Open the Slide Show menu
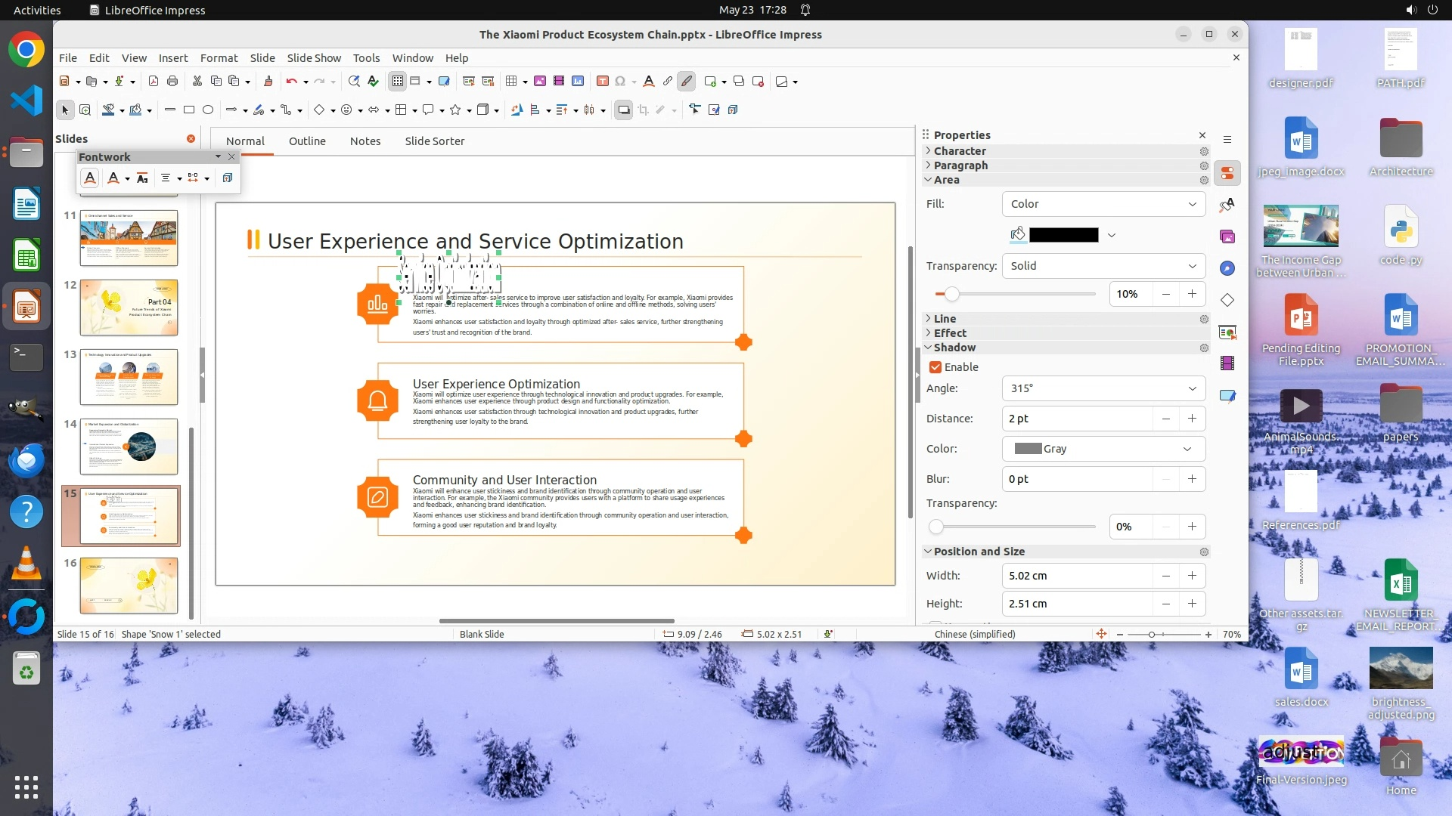The image size is (1452, 816). point(313,58)
